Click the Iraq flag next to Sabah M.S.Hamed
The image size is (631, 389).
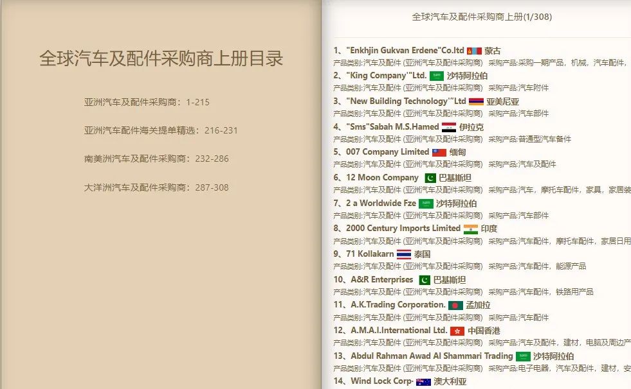click(449, 127)
